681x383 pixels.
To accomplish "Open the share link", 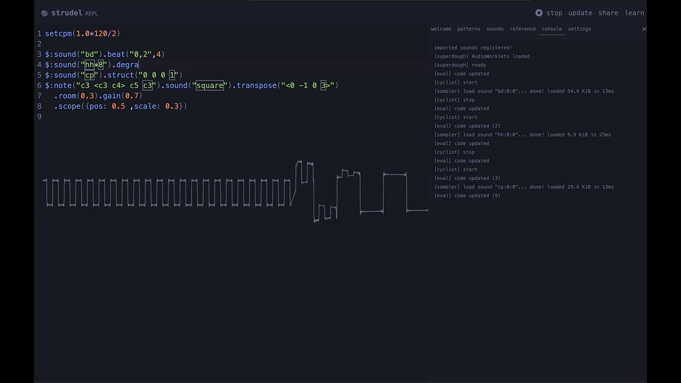I will 608,13.
